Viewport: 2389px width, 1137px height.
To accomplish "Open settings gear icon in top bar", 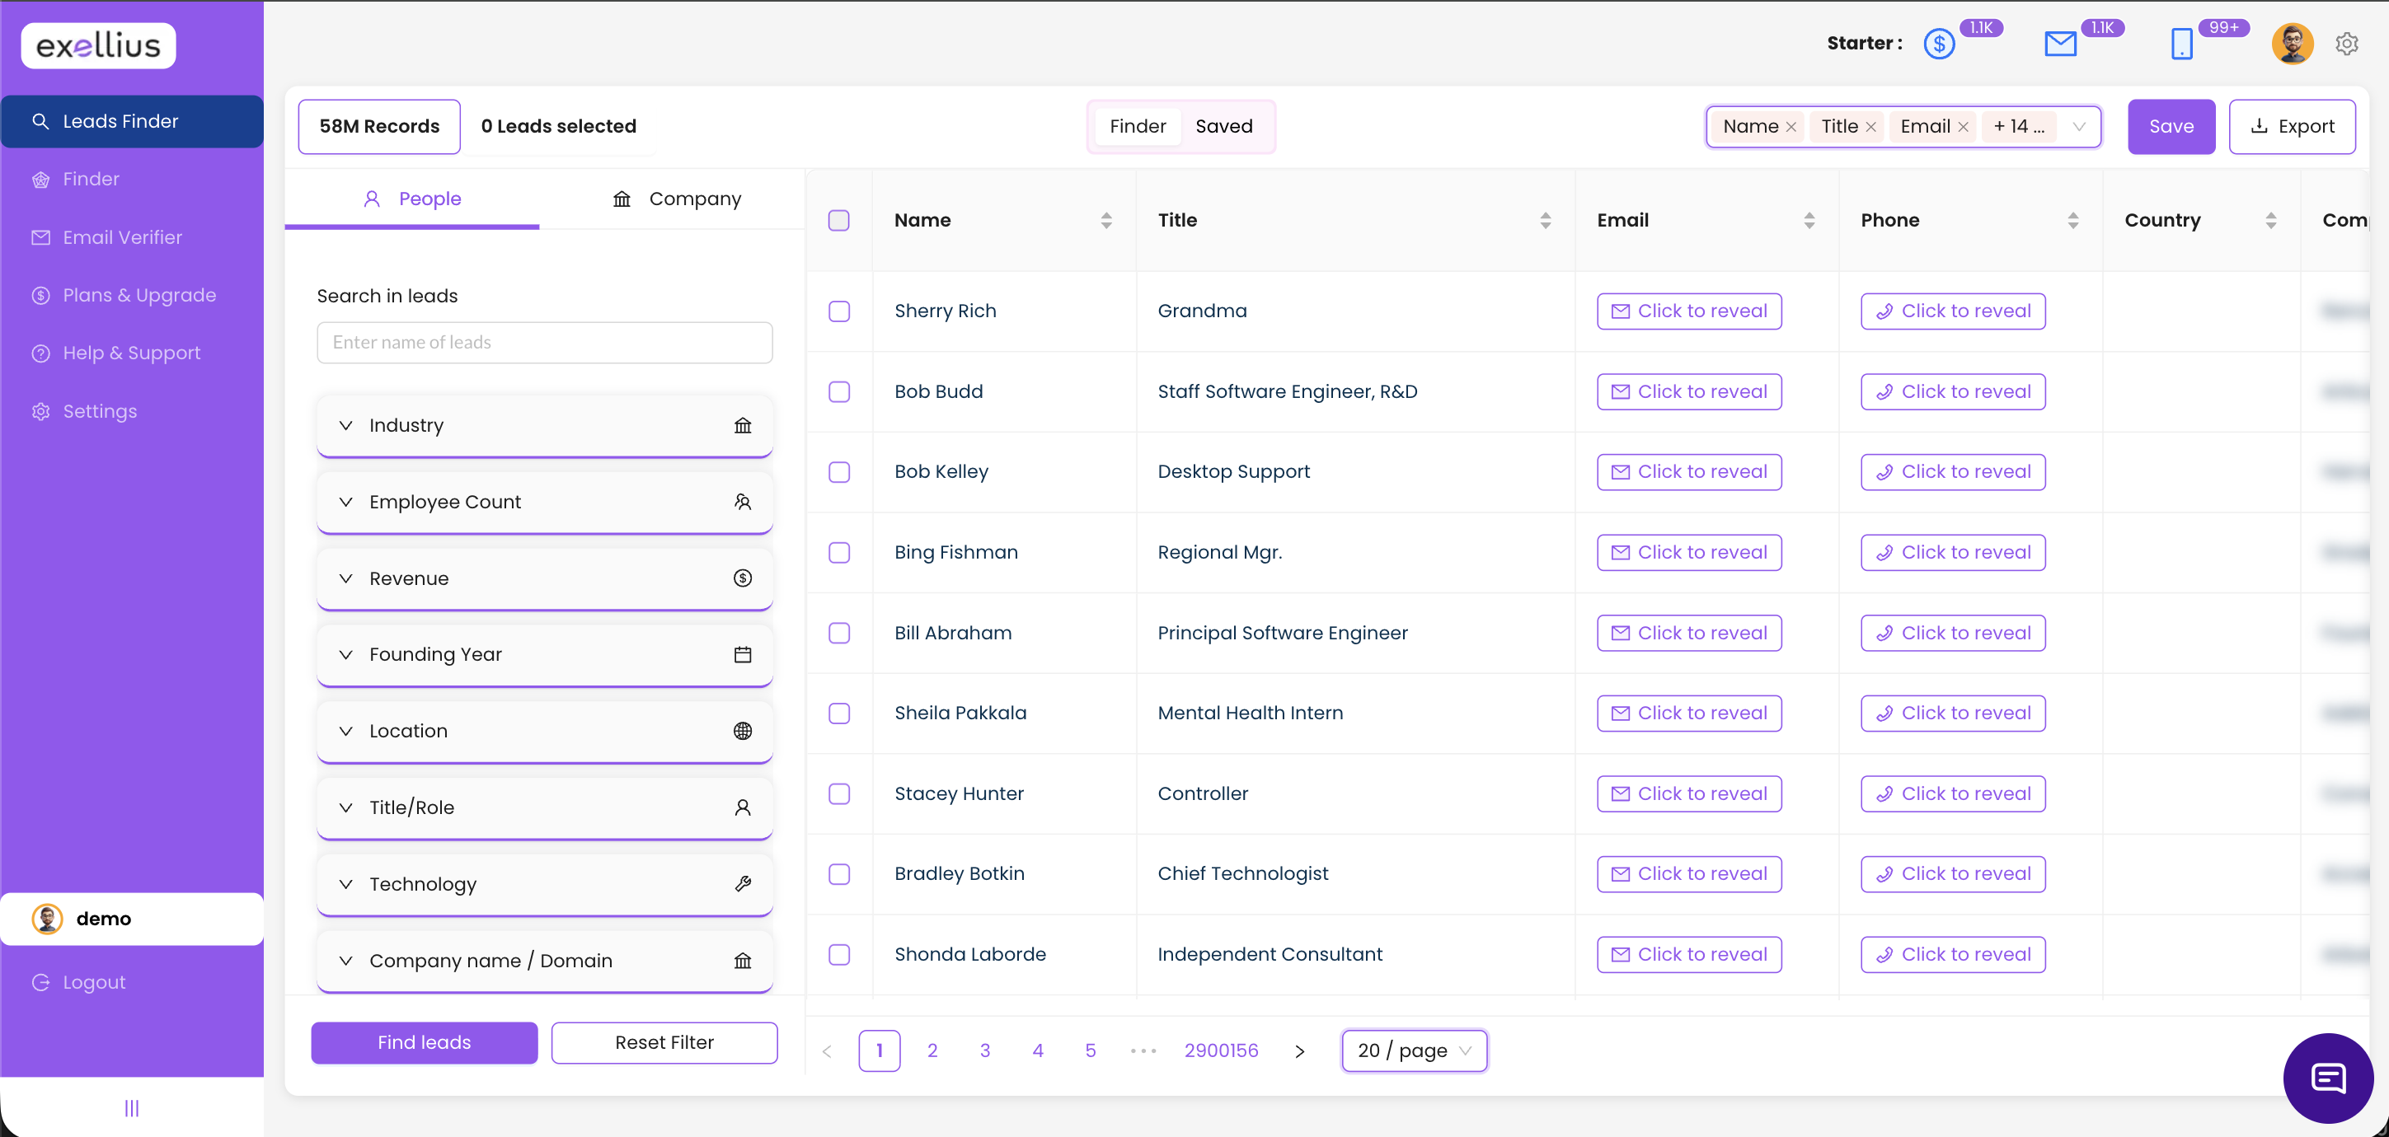I will click(x=2346, y=44).
